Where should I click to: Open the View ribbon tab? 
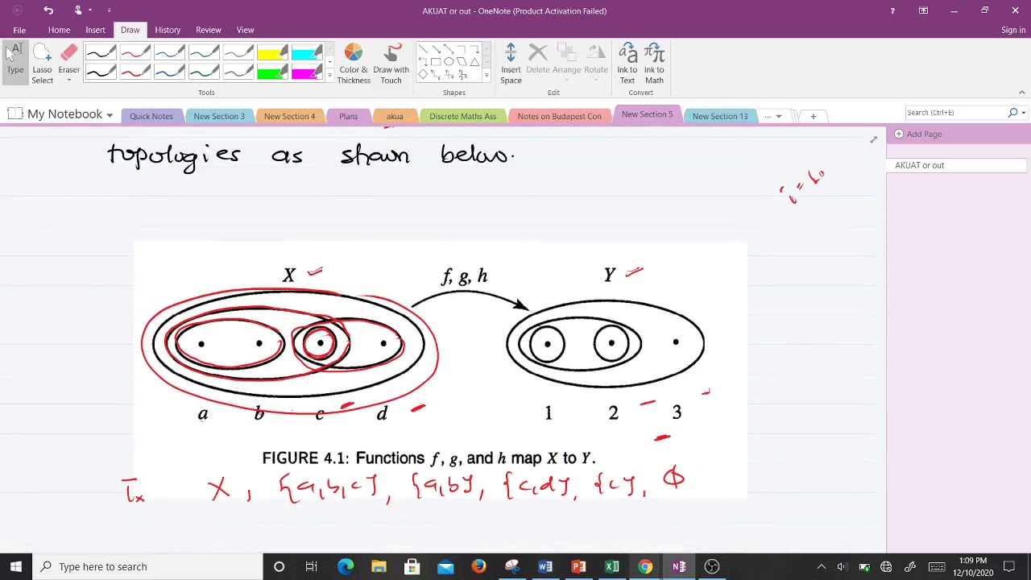(x=245, y=30)
